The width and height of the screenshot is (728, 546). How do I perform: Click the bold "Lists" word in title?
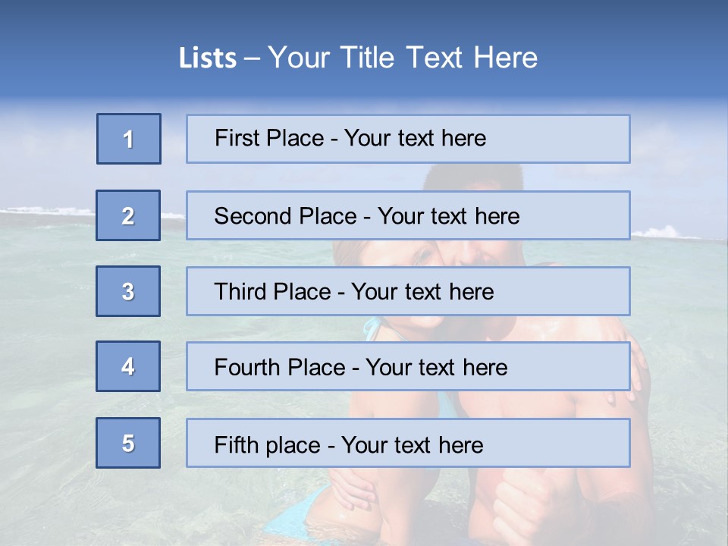(x=208, y=58)
